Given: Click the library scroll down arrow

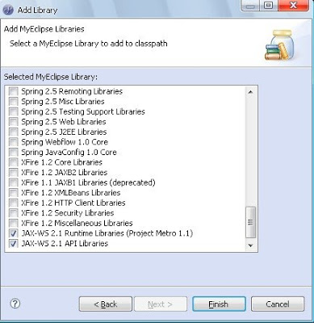Looking at the screenshot, I should coord(250,245).
